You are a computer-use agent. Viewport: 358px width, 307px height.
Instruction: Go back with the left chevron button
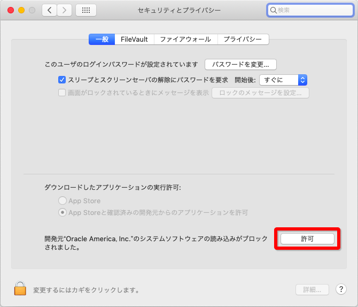coord(49,10)
